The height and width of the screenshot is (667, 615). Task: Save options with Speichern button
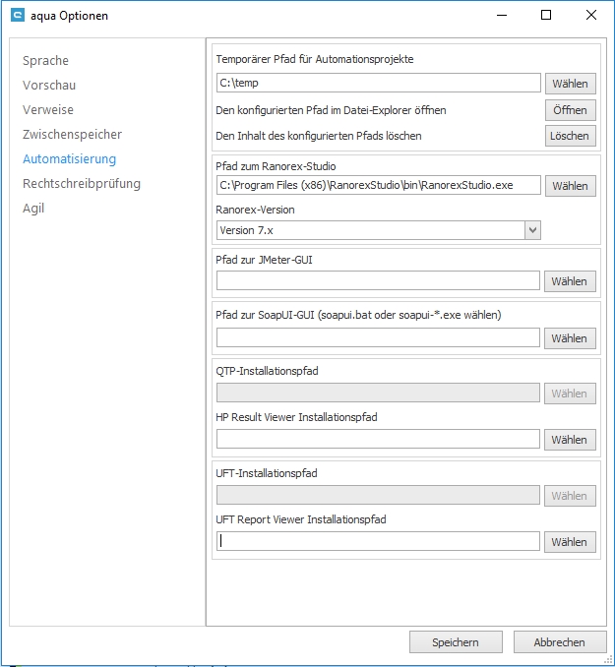[456, 642]
